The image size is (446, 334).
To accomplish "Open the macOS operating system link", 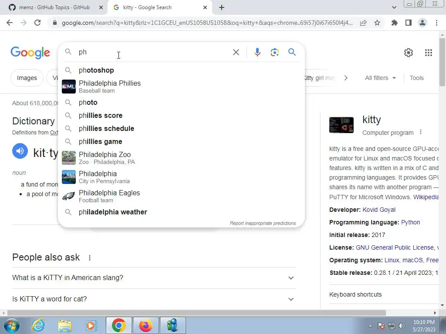I will [412, 260].
